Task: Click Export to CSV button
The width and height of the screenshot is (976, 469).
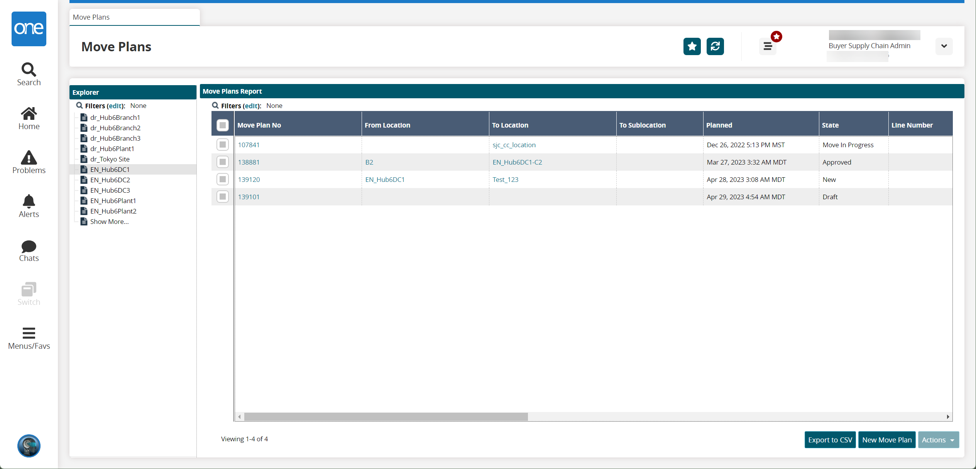Action: click(x=830, y=440)
